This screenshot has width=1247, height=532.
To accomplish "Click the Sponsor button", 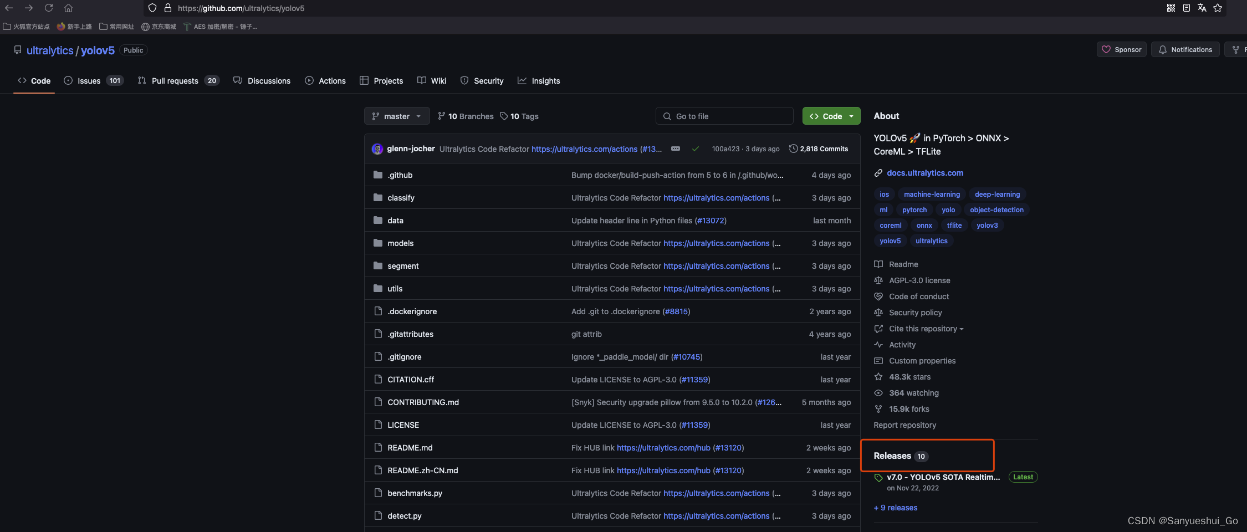I will [1121, 50].
